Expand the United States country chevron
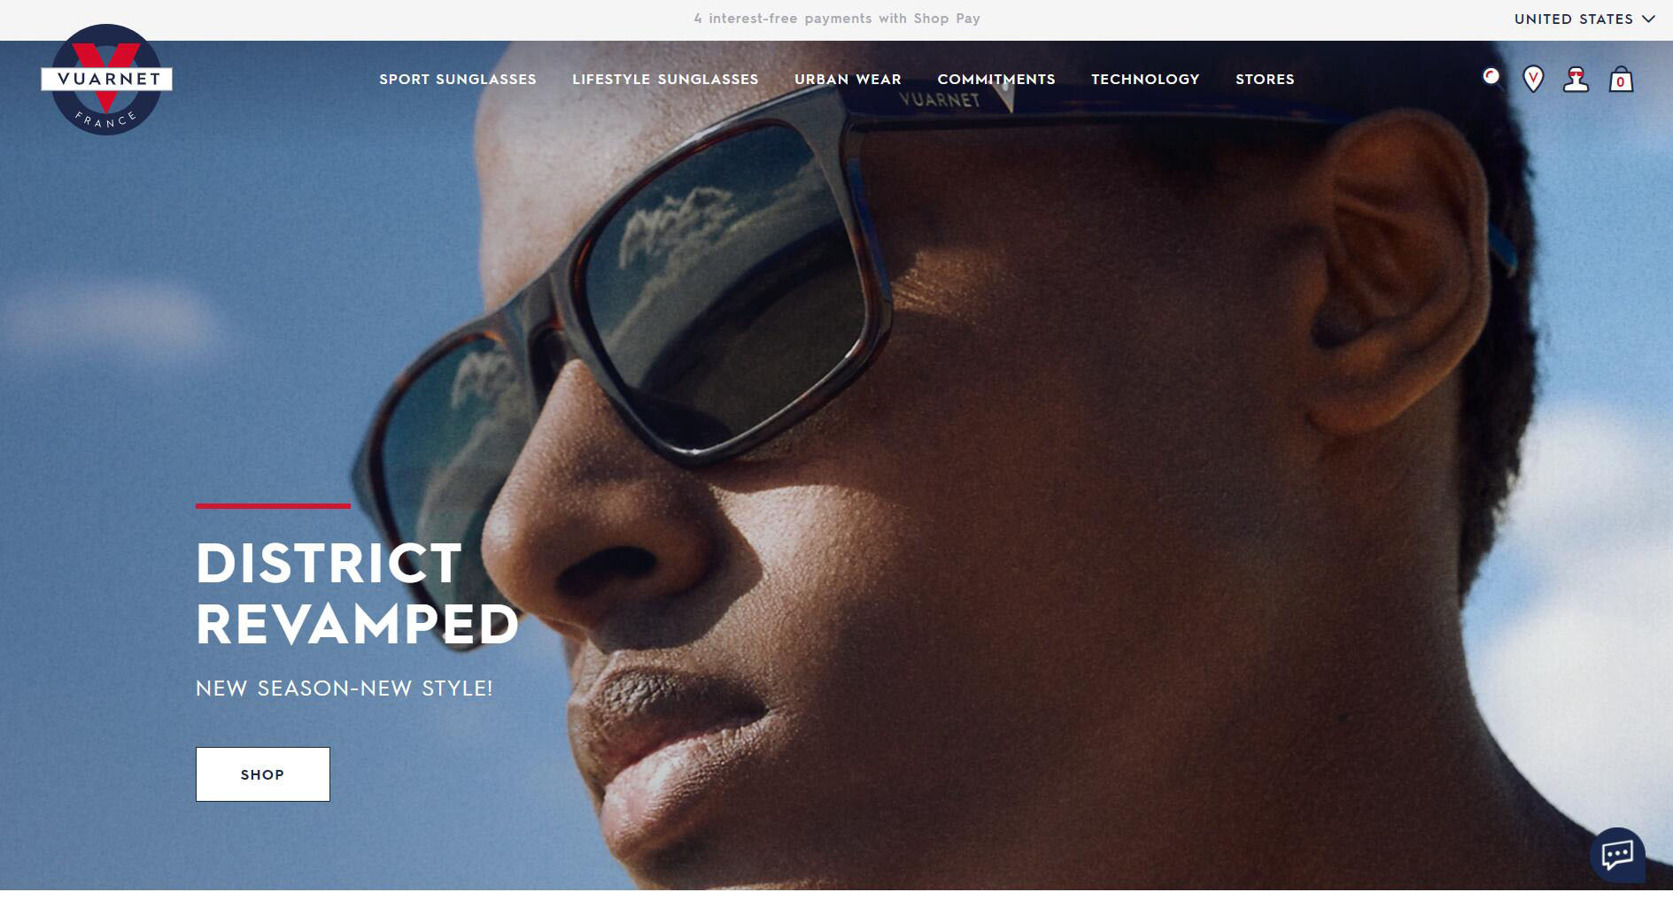 (x=1648, y=19)
